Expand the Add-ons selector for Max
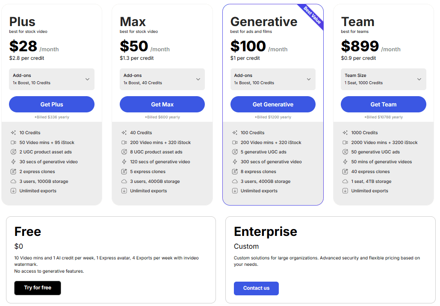The image size is (440, 306). 162,79
